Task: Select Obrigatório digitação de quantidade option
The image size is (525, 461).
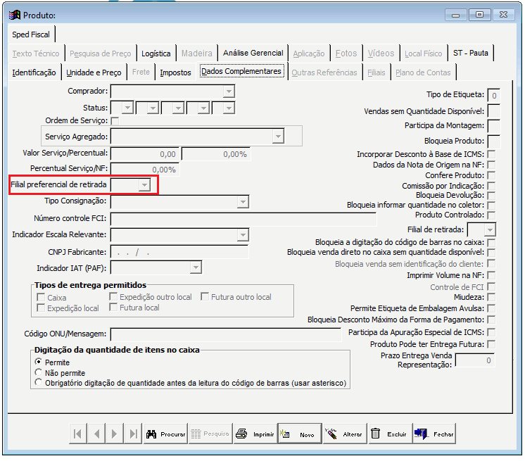Action: tap(39, 382)
